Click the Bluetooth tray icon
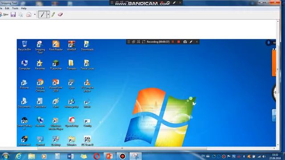This screenshot has width=285, height=160. click(244, 156)
